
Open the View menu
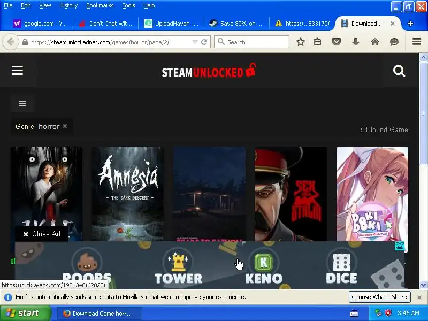pyautogui.click(x=45, y=5)
